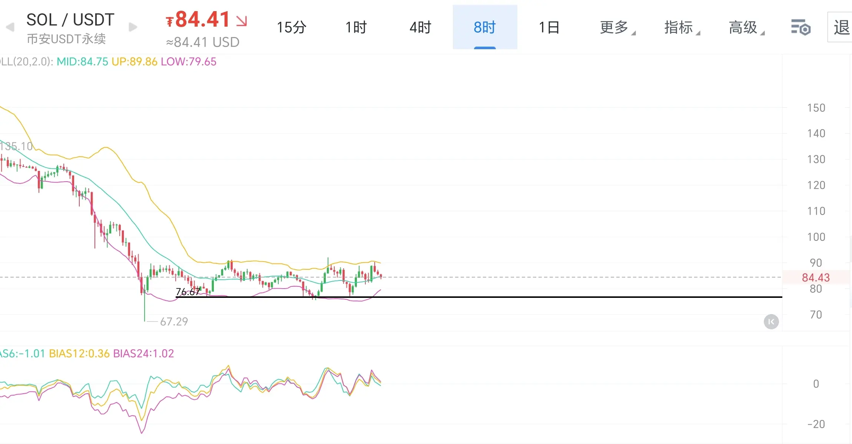852x444 pixels.
Task: Click the previous trading pair left arrow
Action: pyautogui.click(x=10, y=27)
